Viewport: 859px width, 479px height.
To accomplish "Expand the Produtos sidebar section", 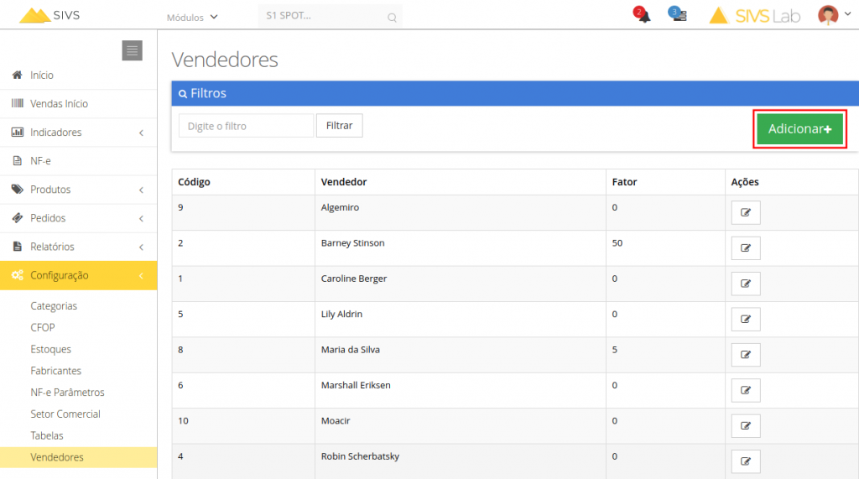I will point(78,189).
